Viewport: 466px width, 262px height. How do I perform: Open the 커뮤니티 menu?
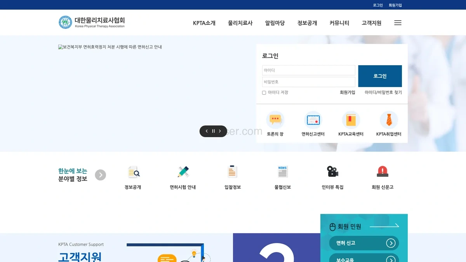click(x=339, y=23)
